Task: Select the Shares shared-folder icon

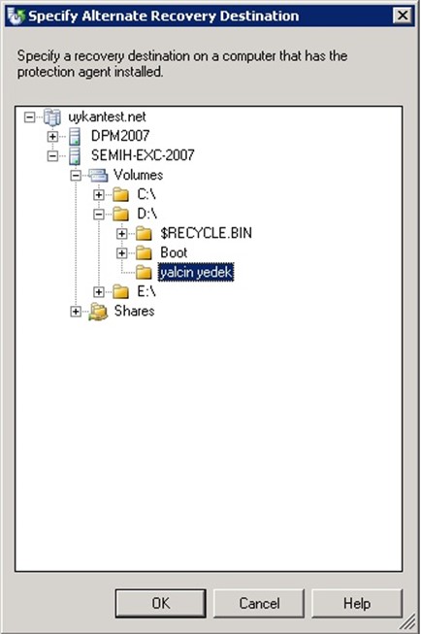Action: pyautogui.click(x=98, y=312)
